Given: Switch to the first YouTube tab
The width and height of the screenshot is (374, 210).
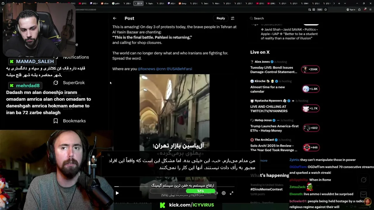Looking at the screenshot, I should coord(83,3).
